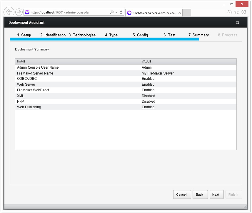
Task: Select the FileMaker WebDirect row
Action: 126,90
